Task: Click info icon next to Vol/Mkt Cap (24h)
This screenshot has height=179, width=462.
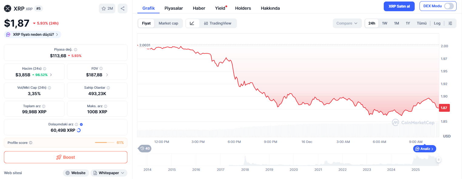Action: click(49, 88)
